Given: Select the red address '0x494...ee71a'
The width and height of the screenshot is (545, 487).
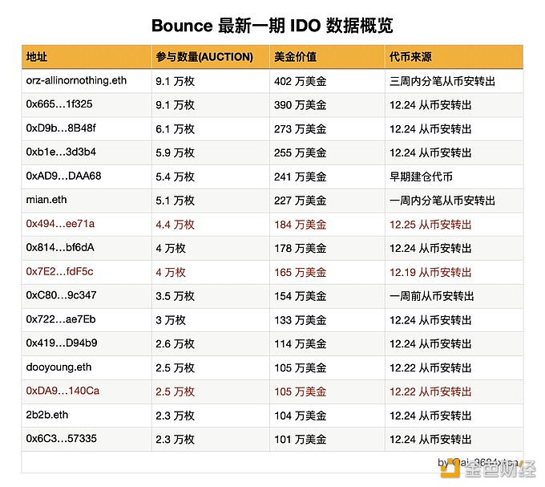Looking at the screenshot, I should pyautogui.click(x=60, y=224).
